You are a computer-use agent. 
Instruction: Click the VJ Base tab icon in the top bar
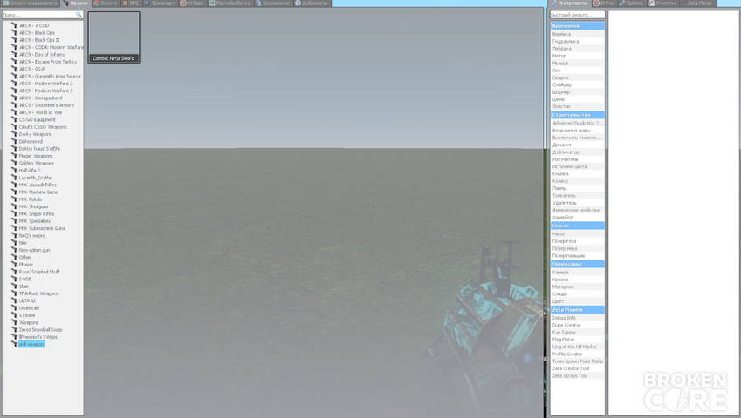[183, 3]
